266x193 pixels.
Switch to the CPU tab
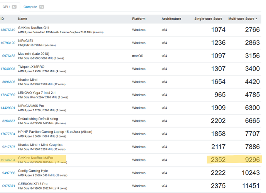10,7
